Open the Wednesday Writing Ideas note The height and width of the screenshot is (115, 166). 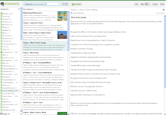coord(45,16)
